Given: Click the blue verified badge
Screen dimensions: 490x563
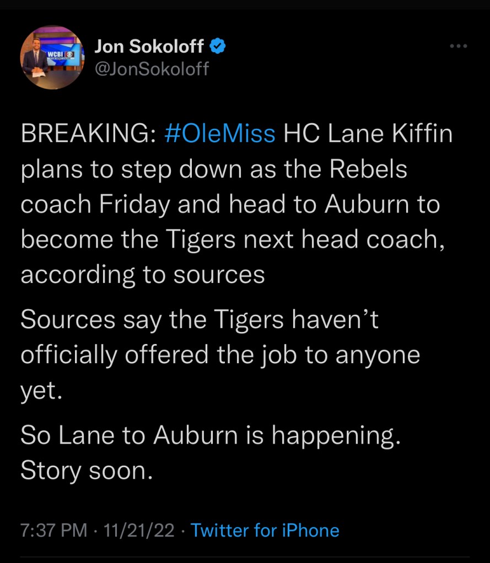Looking at the screenshot, I should [218, 47].
